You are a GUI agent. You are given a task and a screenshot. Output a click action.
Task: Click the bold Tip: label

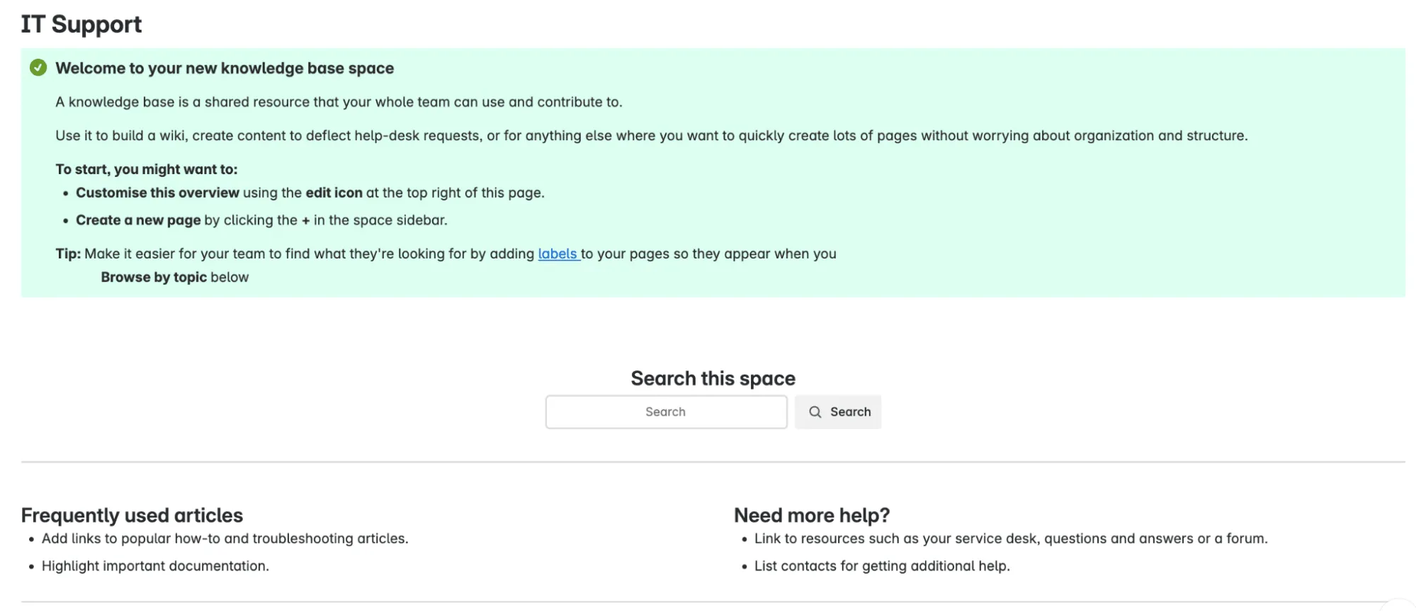(x=68, y=253)
